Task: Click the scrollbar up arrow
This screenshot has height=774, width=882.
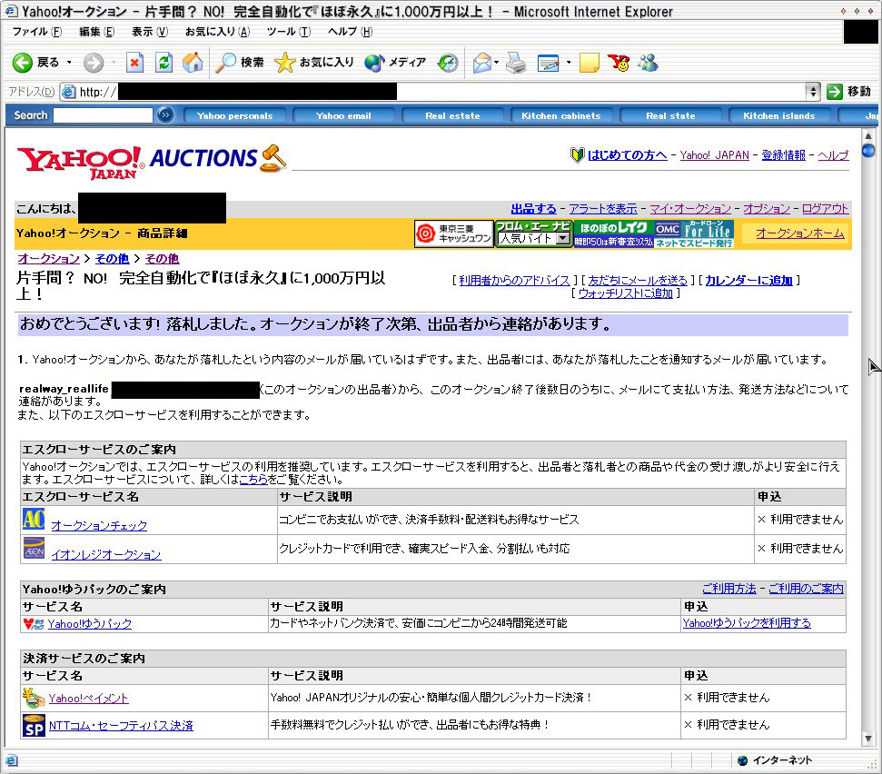Action: (x=868, y=135)
